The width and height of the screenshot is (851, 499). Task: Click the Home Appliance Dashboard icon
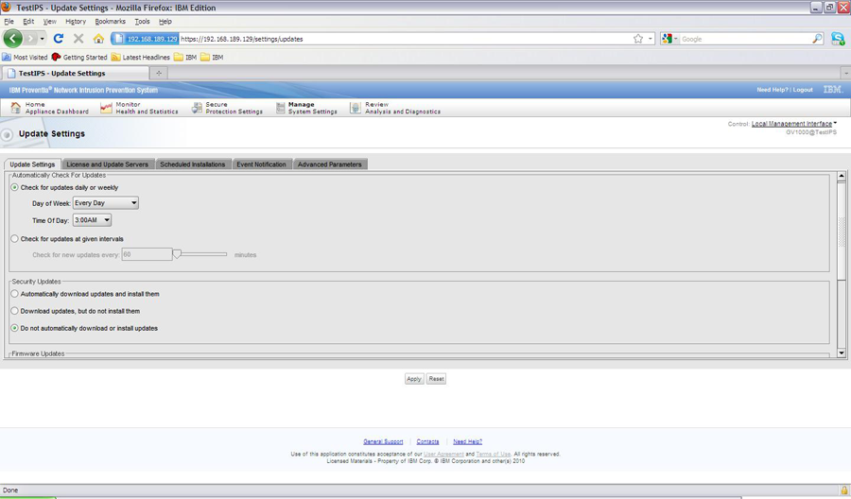(x=16, y=108)
